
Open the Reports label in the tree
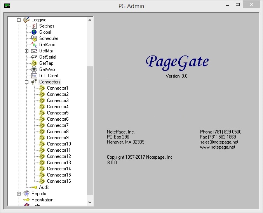coord(38,194)
